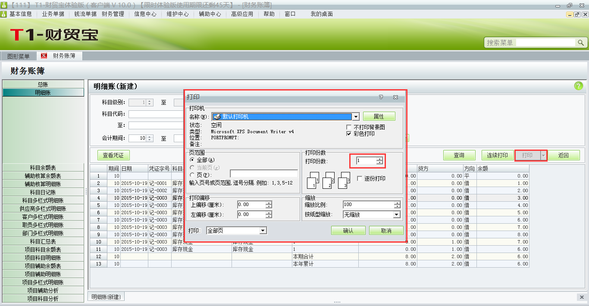Open the 窗口 menu
The height and width of the screenshot is (306, 589).
pyautogui.click(x=290, y=14)
